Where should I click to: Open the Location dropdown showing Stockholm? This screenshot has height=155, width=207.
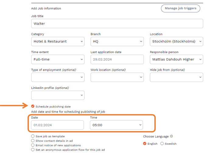click(x=176, y=41)
